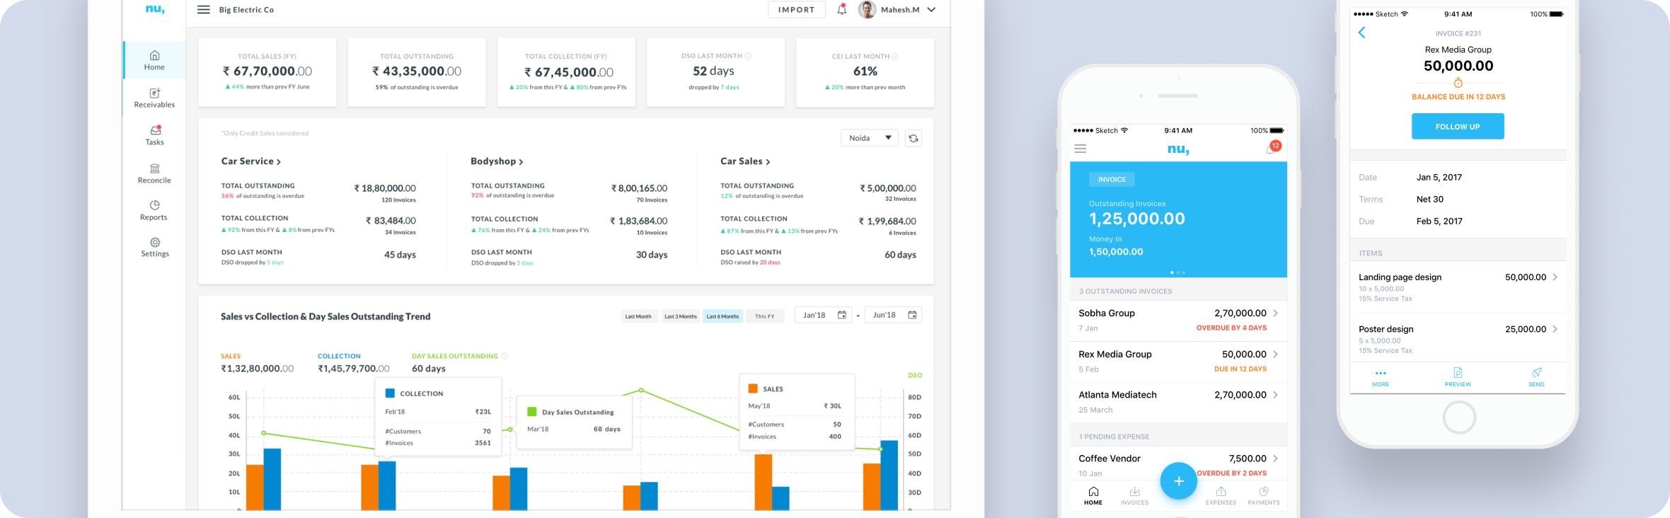Open Receivables in the sidebar

coord(154,98)
